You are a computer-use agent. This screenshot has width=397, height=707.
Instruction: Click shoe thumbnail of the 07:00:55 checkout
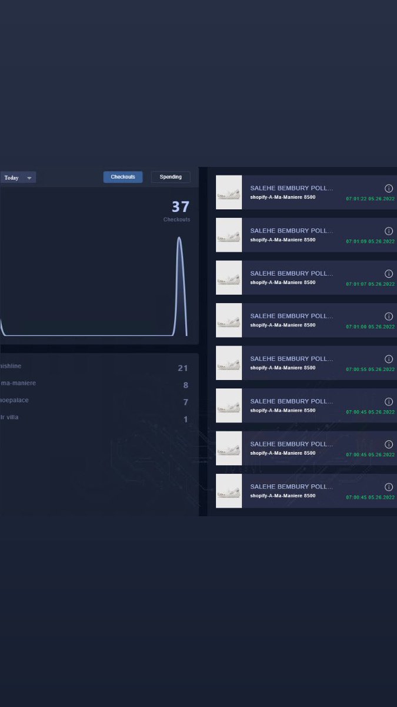(x=229, y=363)
